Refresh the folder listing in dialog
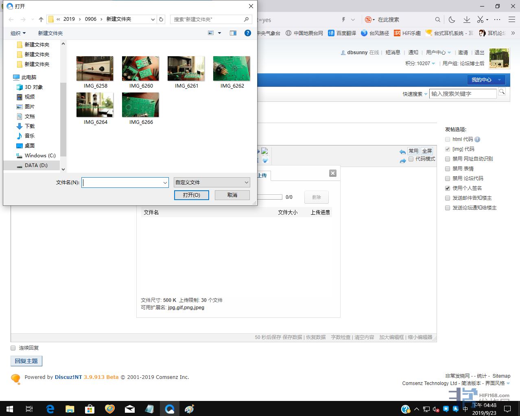The height and width of the screenshot is (416, 520). (x=161, y=19)
